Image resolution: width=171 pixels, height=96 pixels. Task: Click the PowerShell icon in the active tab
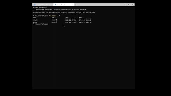[x=55, y=5]
